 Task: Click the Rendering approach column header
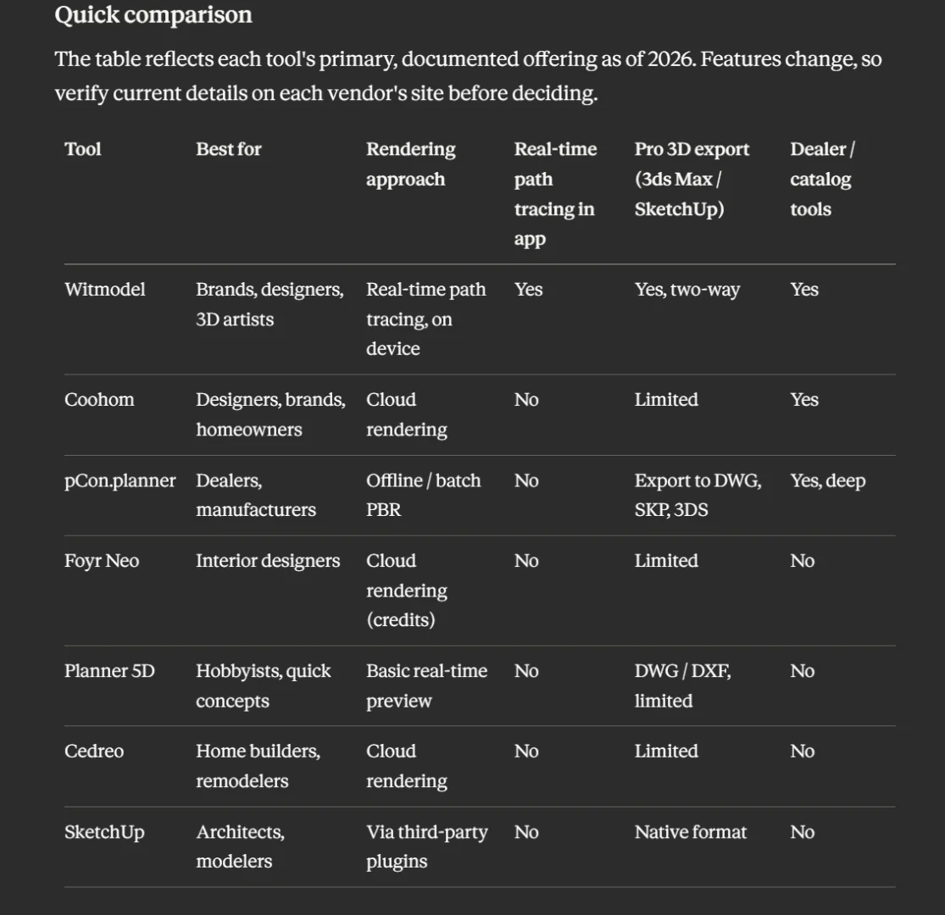pyautogui.click(x=411, y=164)
